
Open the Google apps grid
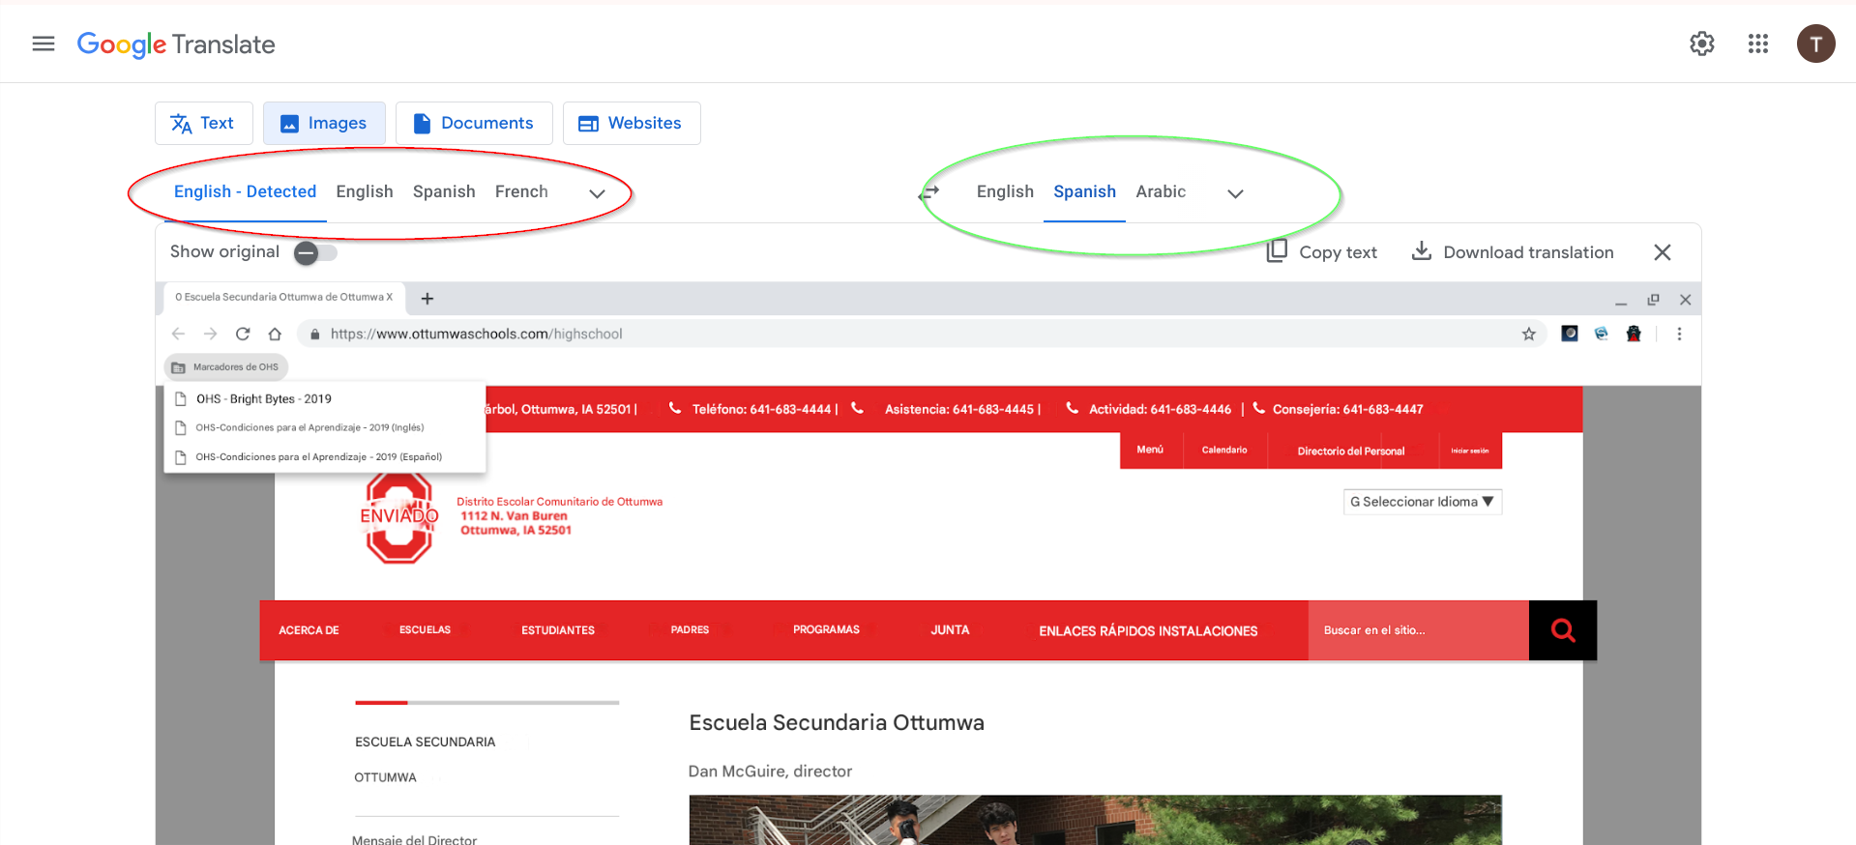1758,44
